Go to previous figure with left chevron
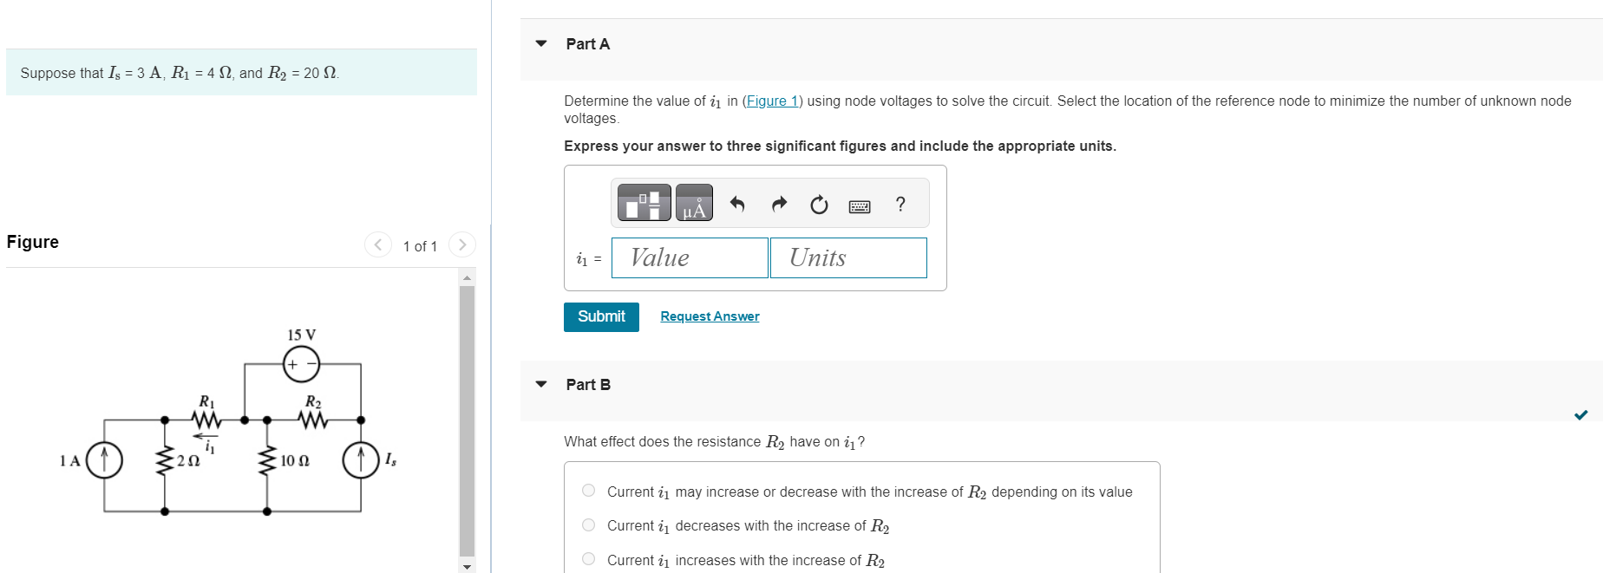This screenshot has width=1603, height=573. tap(378, 244)
